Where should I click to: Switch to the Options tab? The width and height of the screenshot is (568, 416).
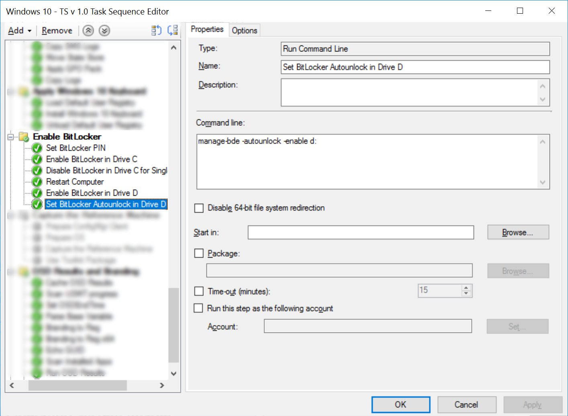click(245, 30)
